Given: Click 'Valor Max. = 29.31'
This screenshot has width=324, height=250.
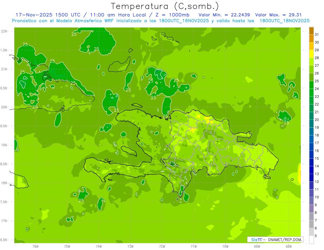Looking at the screenshot, I should 278,15.
